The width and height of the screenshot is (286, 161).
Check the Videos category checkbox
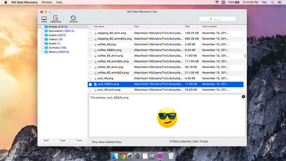coord(43,39)
